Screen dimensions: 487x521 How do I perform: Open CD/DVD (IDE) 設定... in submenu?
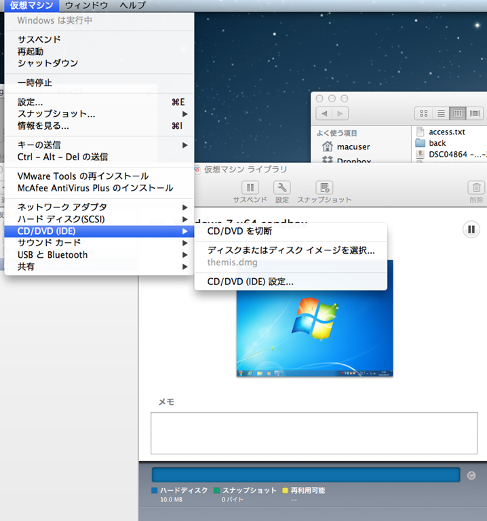tap(291, 282)
